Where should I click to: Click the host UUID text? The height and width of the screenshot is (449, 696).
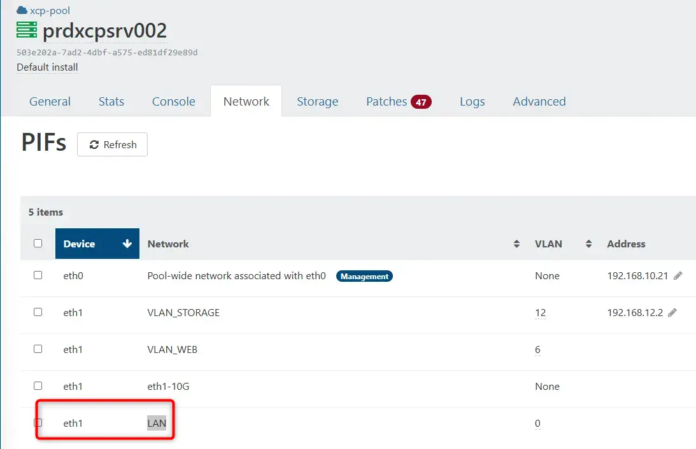[107, 52]
